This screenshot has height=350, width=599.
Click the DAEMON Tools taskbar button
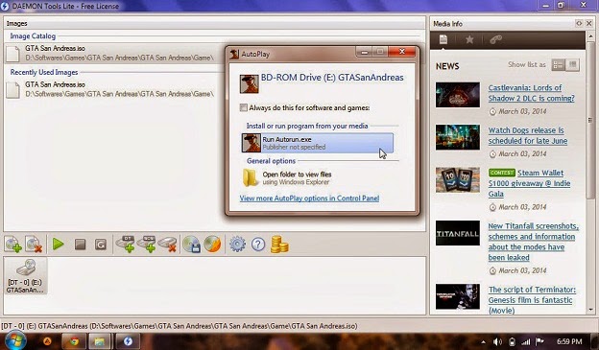coord(128,341)
